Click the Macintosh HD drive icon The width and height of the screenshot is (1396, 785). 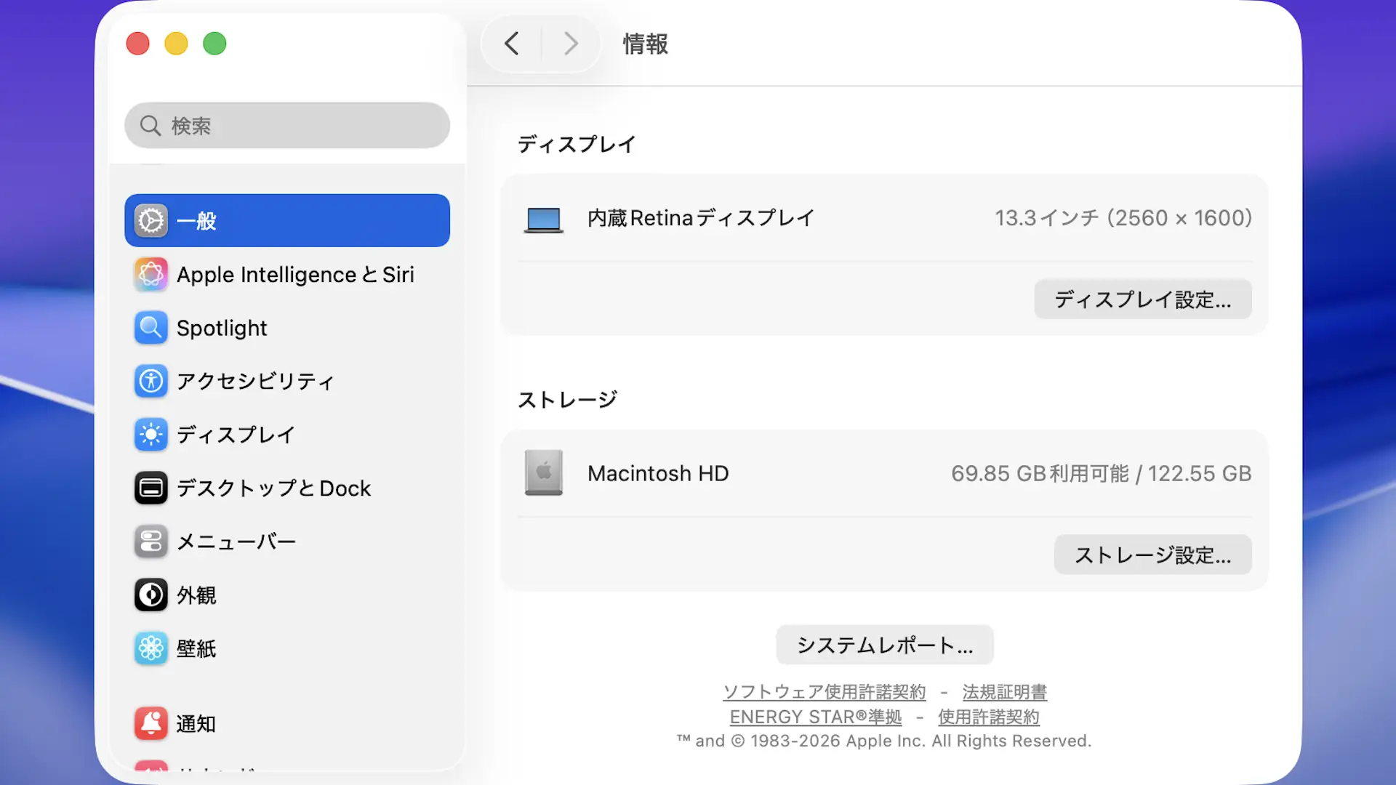[544, 473]
